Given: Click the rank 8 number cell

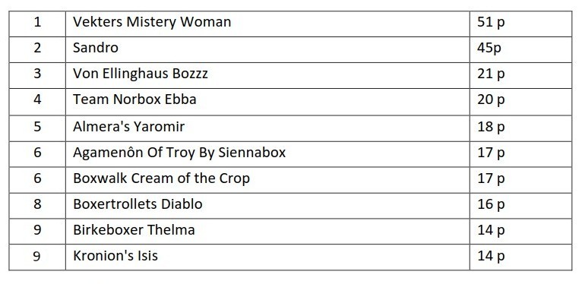Looking at the screenshot, I should [37, 205].
